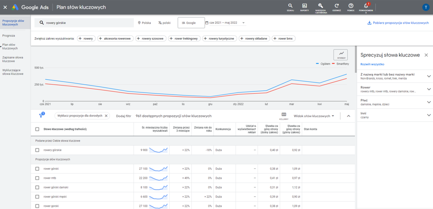Click the search magnifier icon labeled Szukaj

[x=290, y=6]
